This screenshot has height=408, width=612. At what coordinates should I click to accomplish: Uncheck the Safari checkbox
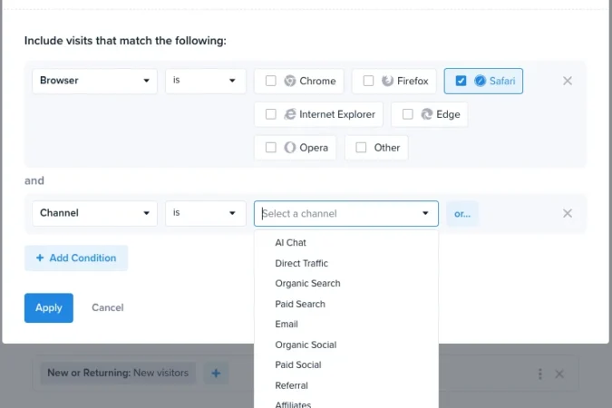pos(461,81)
